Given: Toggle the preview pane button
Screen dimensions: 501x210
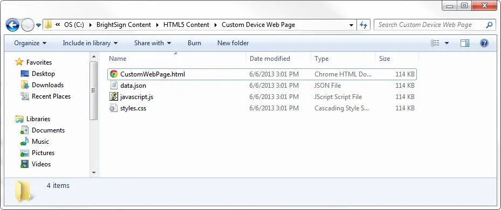Looking at the screenshot, I should coord(465,43).
